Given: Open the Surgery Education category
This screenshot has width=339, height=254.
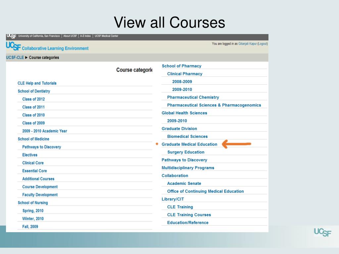Looking at the screenshot, I should tap(186, 152).
